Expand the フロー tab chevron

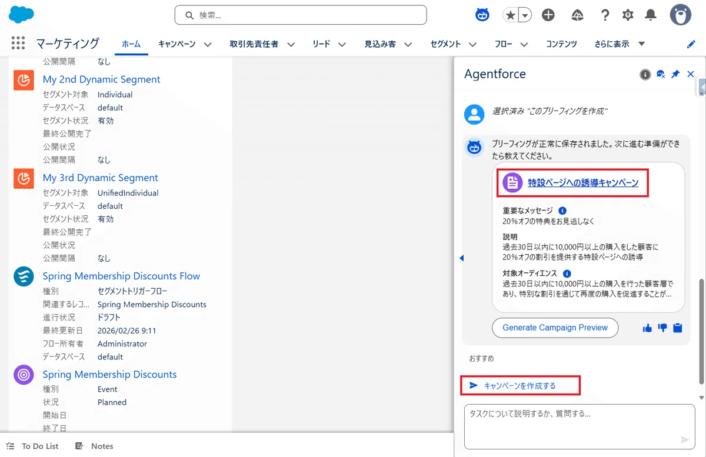524,44
